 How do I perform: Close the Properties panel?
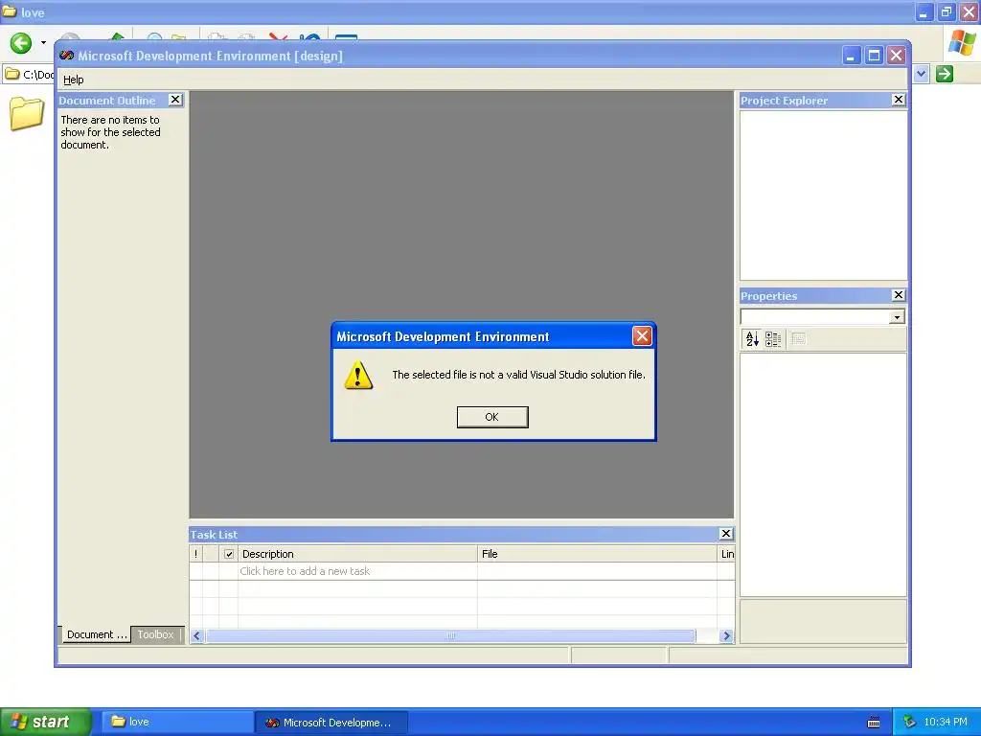pyautogui.click(x=899, y=295)
